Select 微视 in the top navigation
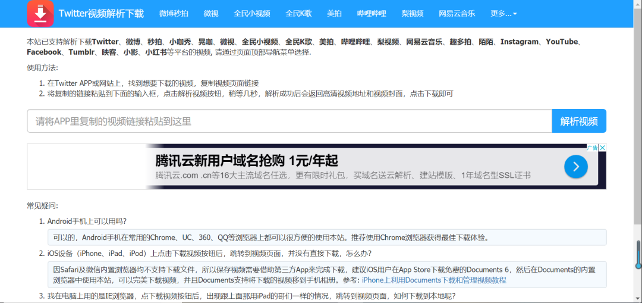The image size is (642, 303). 211,13
